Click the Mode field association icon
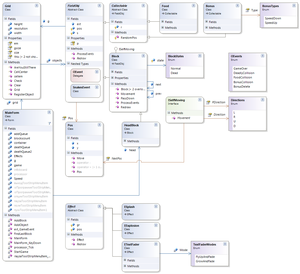 click(x=176, y=250)
